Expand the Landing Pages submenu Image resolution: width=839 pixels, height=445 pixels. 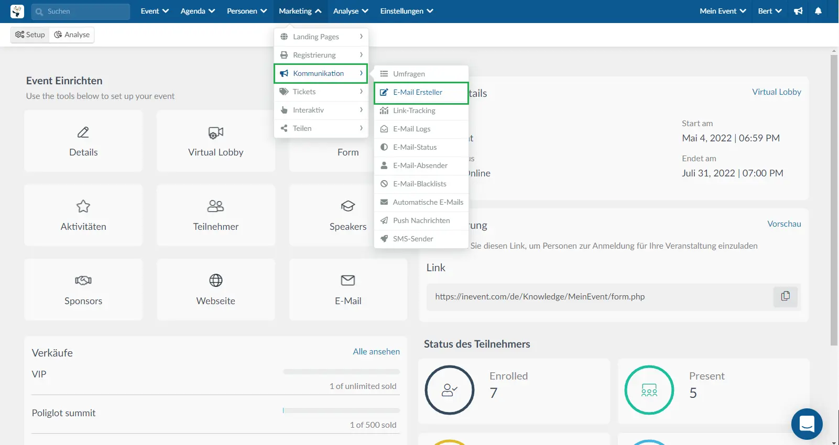(321, 37)
